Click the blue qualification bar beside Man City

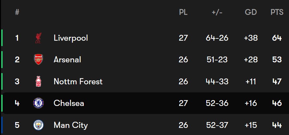pos(2,126)
